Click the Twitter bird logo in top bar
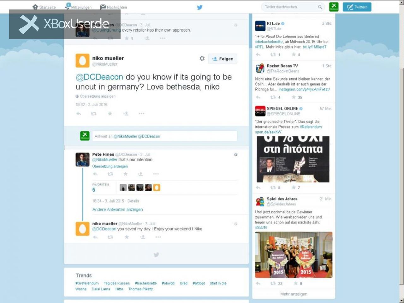The image size is (404, 303). pyautogui.click(x=199, y=7)
